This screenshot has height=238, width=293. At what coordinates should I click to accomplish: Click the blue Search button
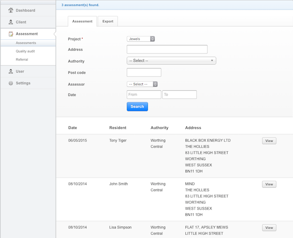137,107
